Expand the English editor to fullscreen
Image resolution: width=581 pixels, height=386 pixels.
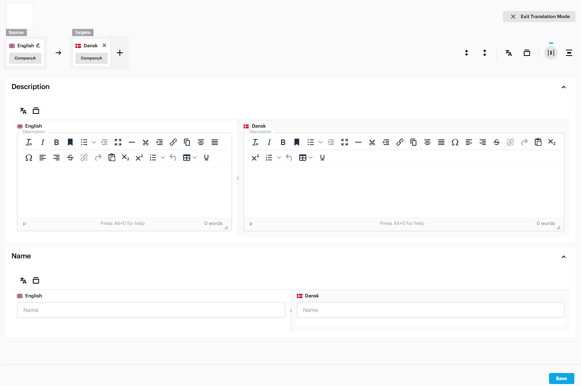(x=118, y=142)
